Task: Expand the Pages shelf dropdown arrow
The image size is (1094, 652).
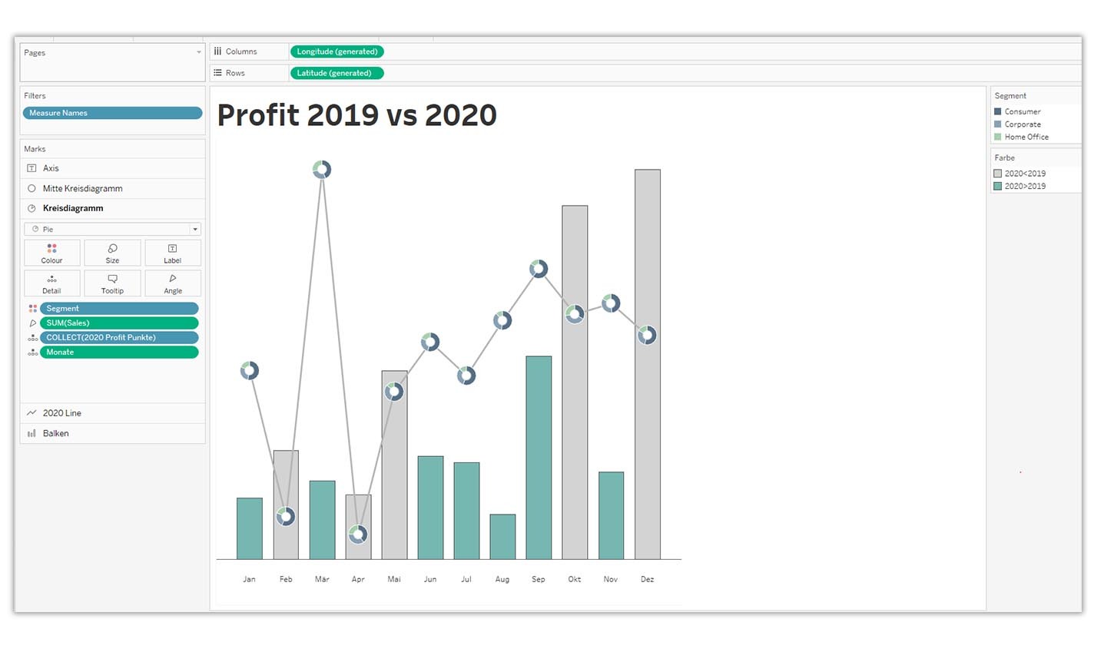Action: pos(199,52)
